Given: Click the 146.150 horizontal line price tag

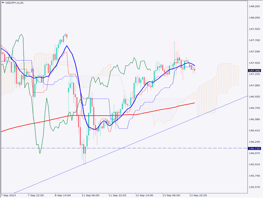Looking at the screenshot, I should coord(254,148).
